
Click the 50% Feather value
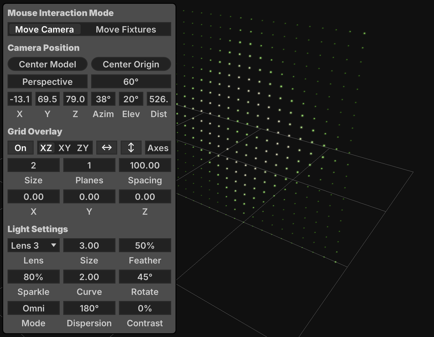(145, 245)
